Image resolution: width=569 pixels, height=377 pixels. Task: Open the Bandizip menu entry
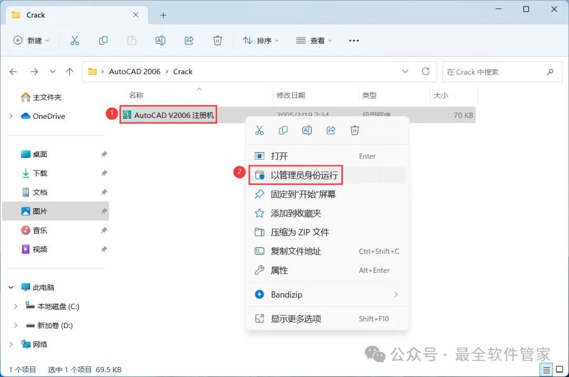click(x=327, y=295)
